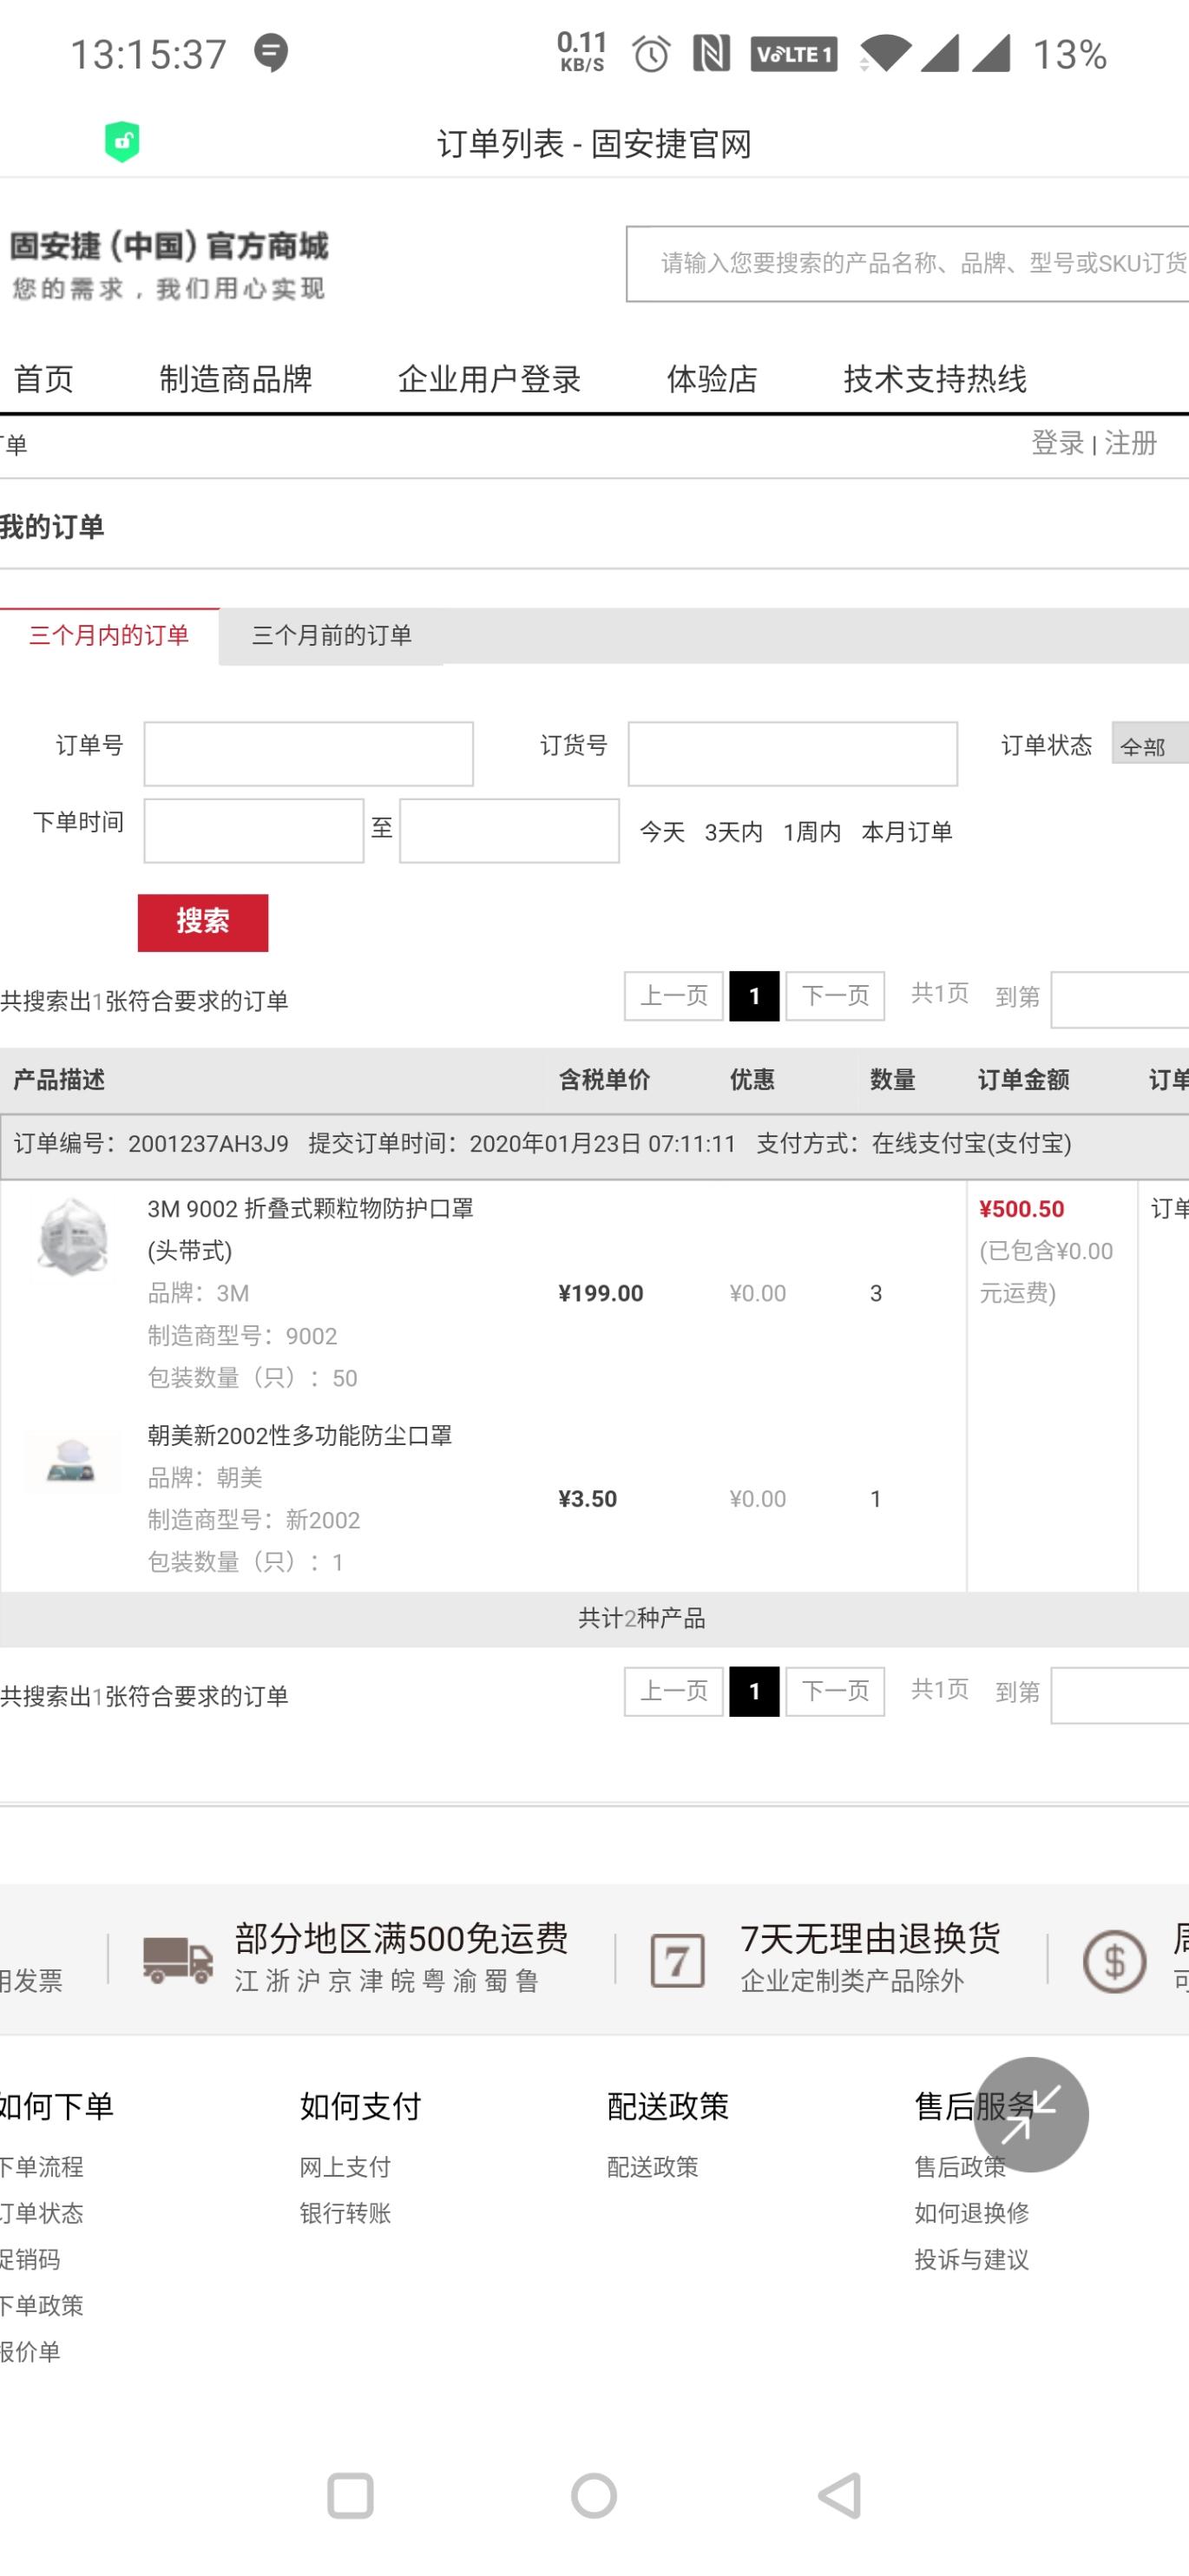Open the message notification icon in status bar

point(270,53)
